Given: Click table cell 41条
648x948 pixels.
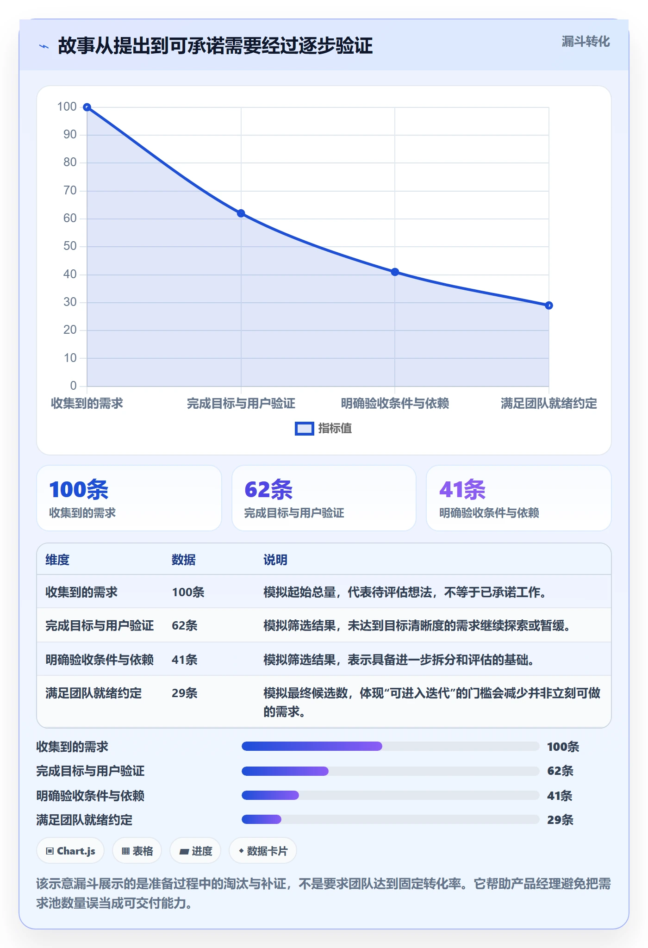Looking at the screenshot, I should [x=185, y=660].
